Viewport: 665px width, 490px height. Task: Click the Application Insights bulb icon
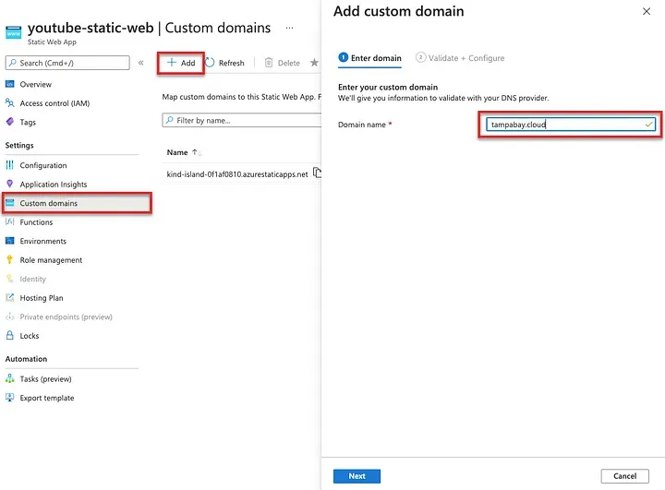10,184
